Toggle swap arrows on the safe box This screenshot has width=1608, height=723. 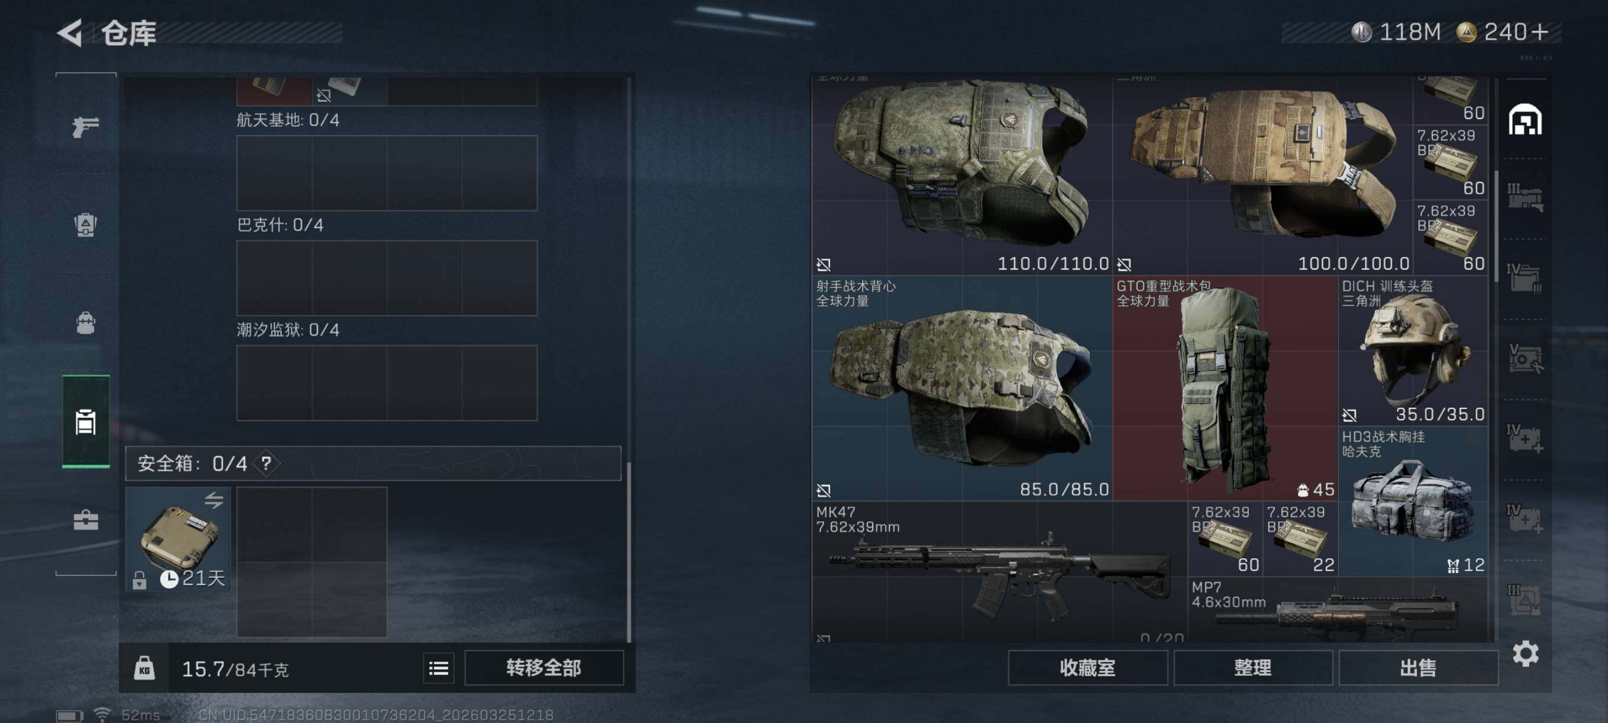coord(214,500)
